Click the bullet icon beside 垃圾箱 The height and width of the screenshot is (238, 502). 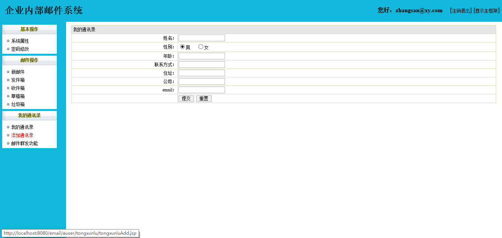tap(8, 104)
